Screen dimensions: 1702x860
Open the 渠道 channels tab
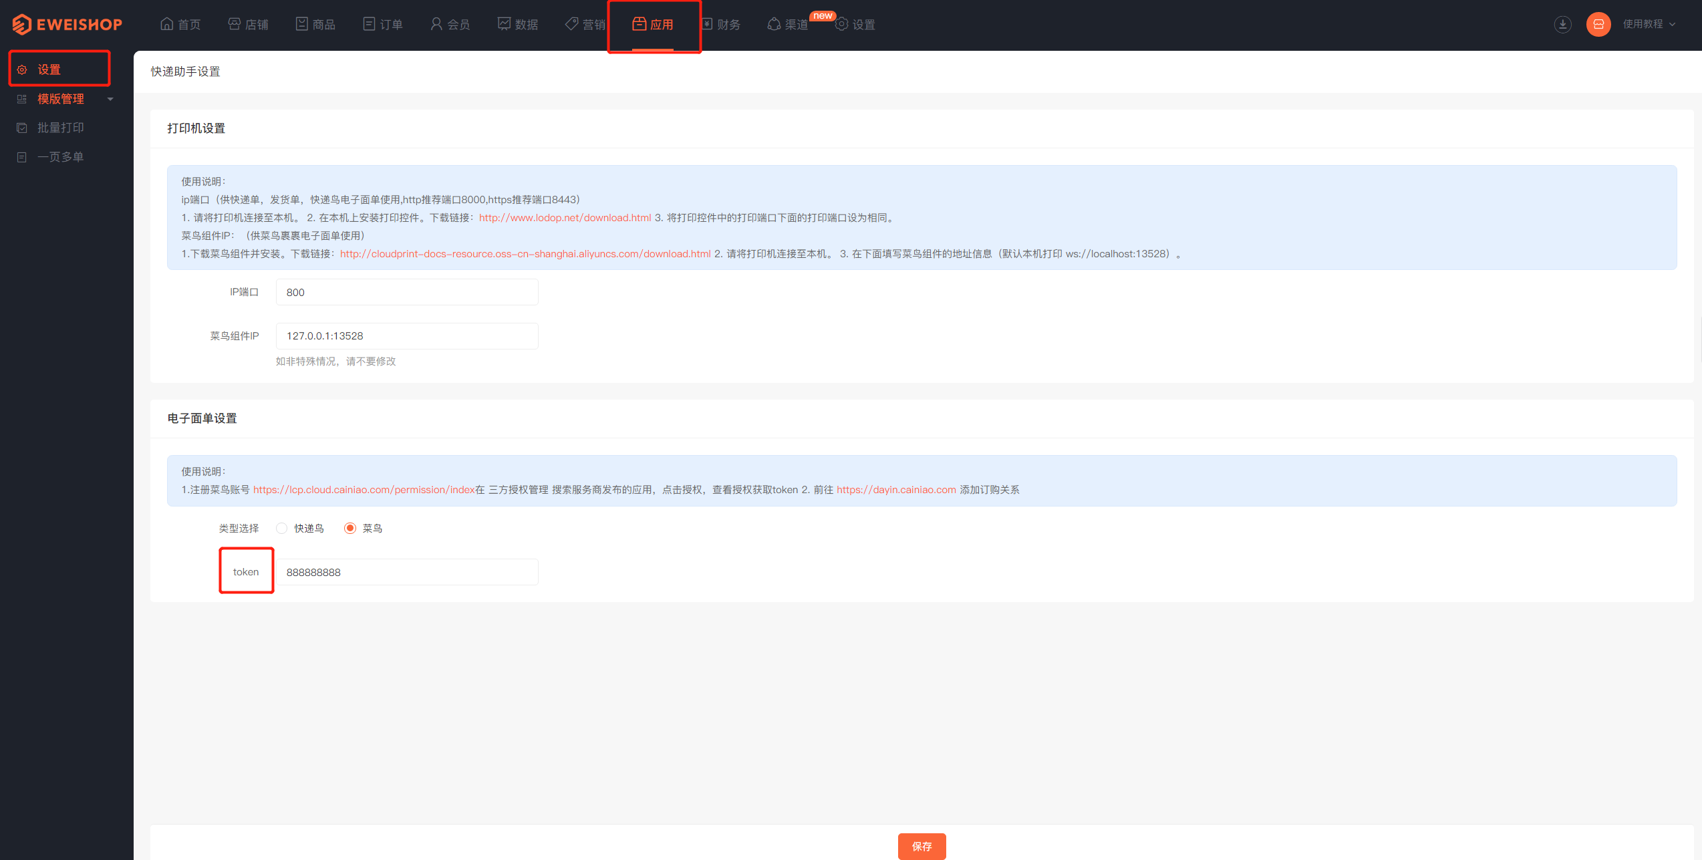point(788,24)
